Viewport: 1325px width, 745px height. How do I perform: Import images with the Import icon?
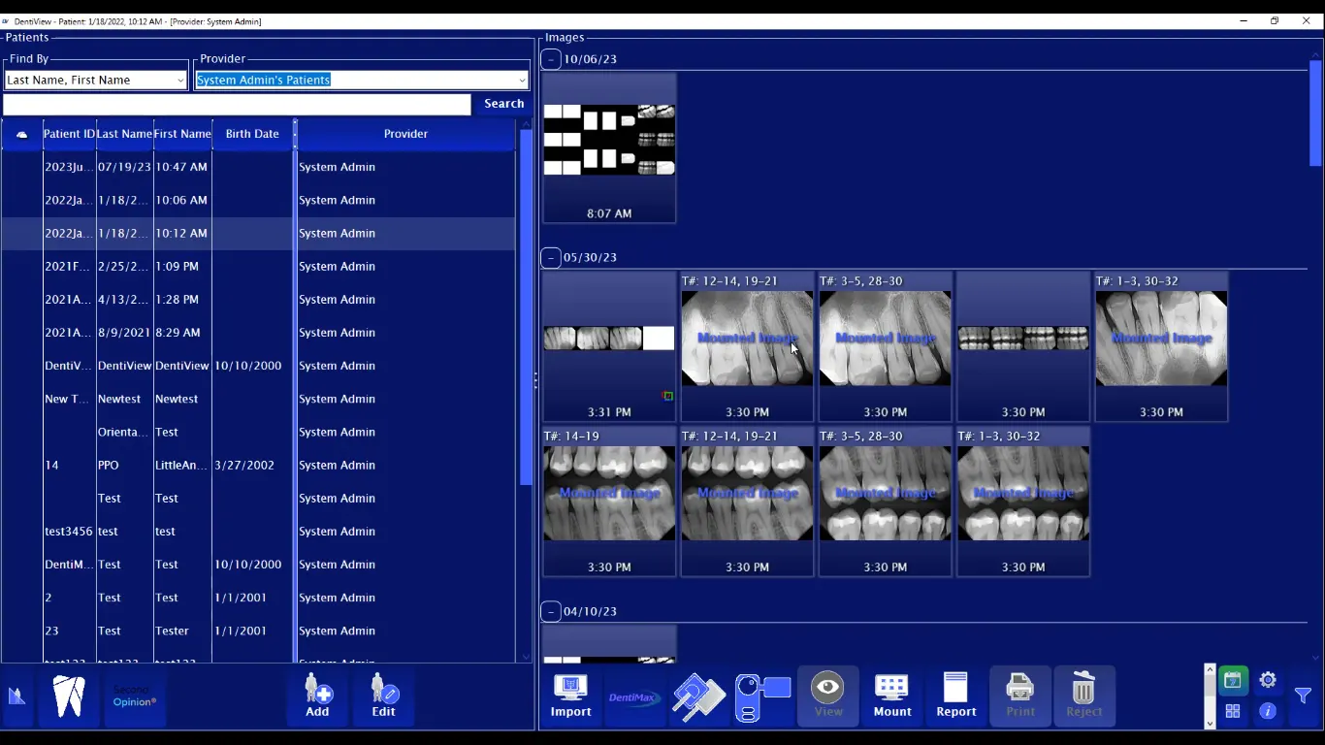570,696
